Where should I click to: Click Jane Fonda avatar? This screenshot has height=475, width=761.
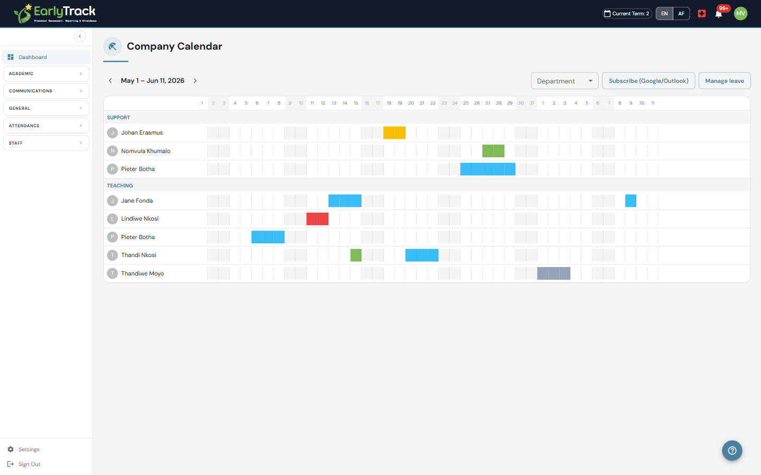113,201
